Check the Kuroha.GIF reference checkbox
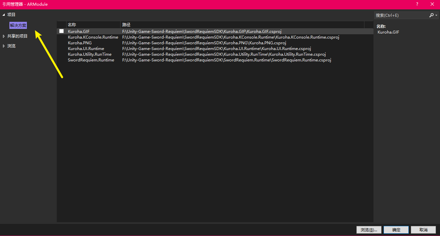Viewport: 440px width, 236px height. click(x=61, y=31)
